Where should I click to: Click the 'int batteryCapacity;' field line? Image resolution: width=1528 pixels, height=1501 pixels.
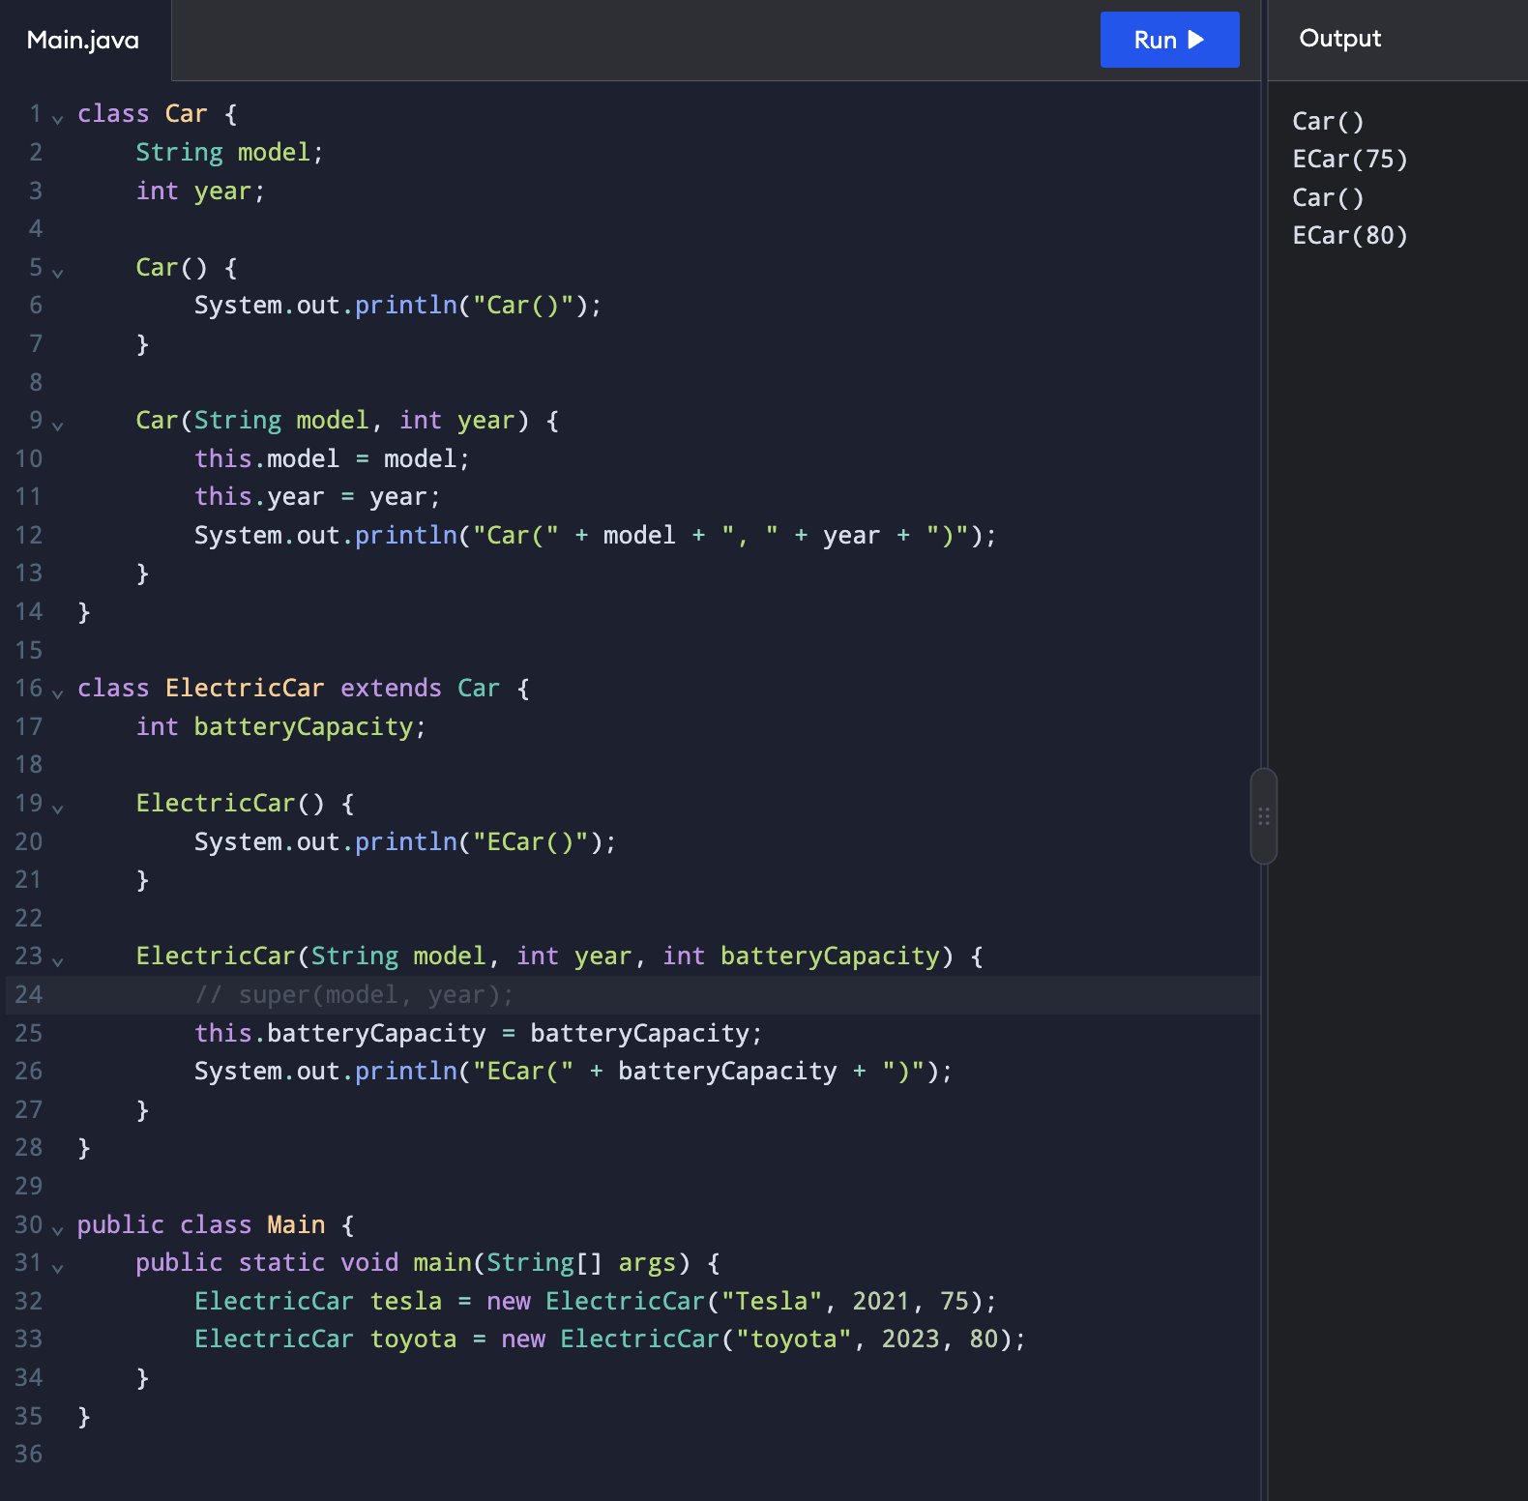pos(280,726)
